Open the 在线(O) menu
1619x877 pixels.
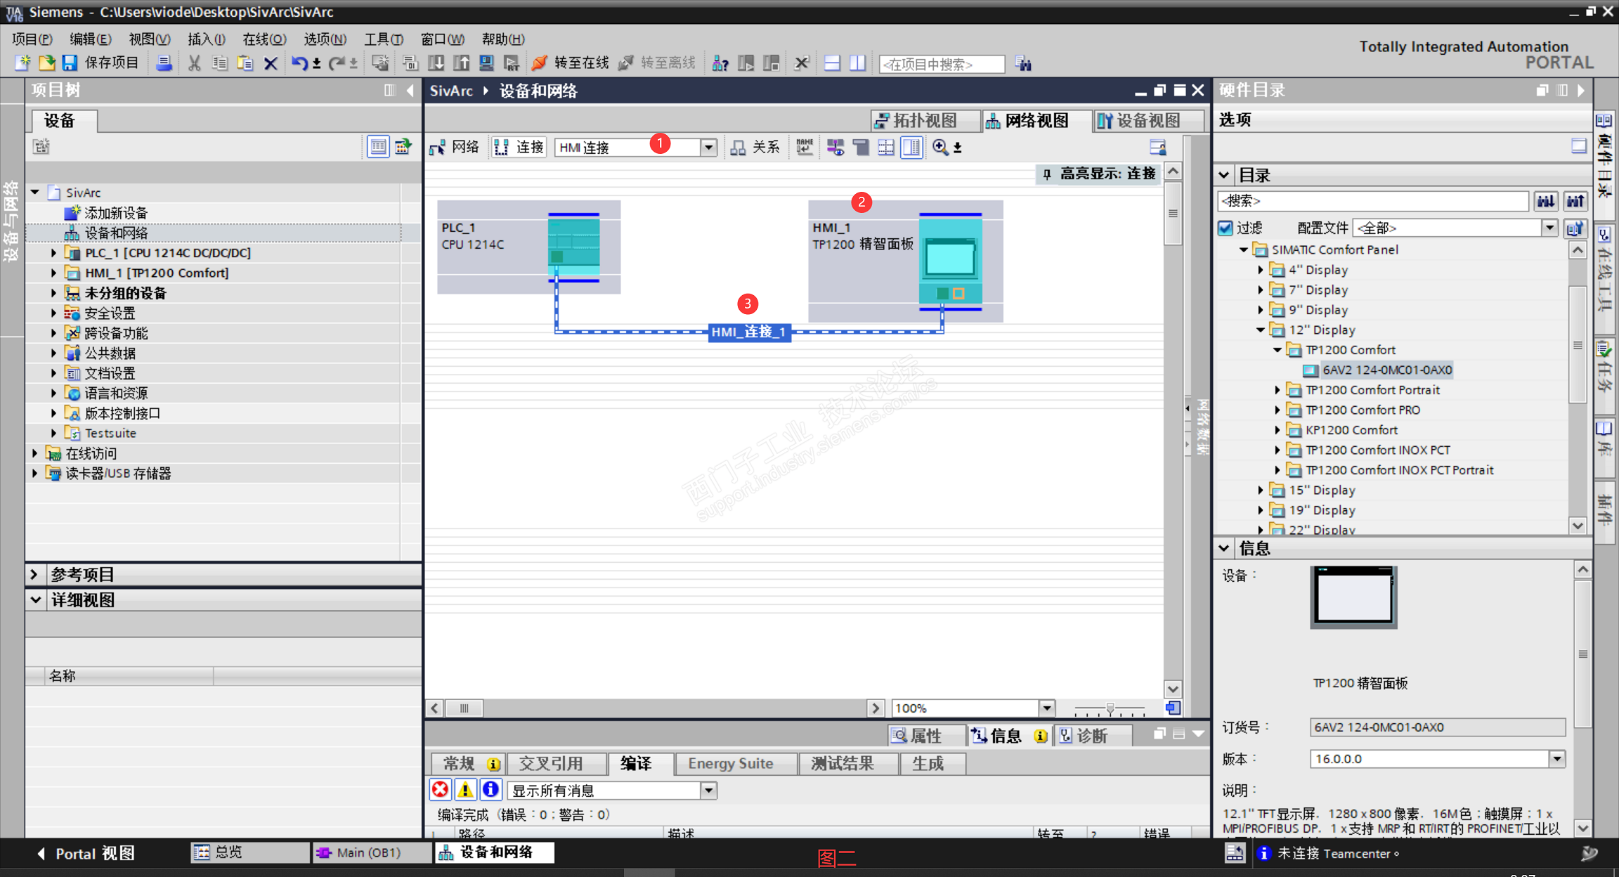coord(264,39)
